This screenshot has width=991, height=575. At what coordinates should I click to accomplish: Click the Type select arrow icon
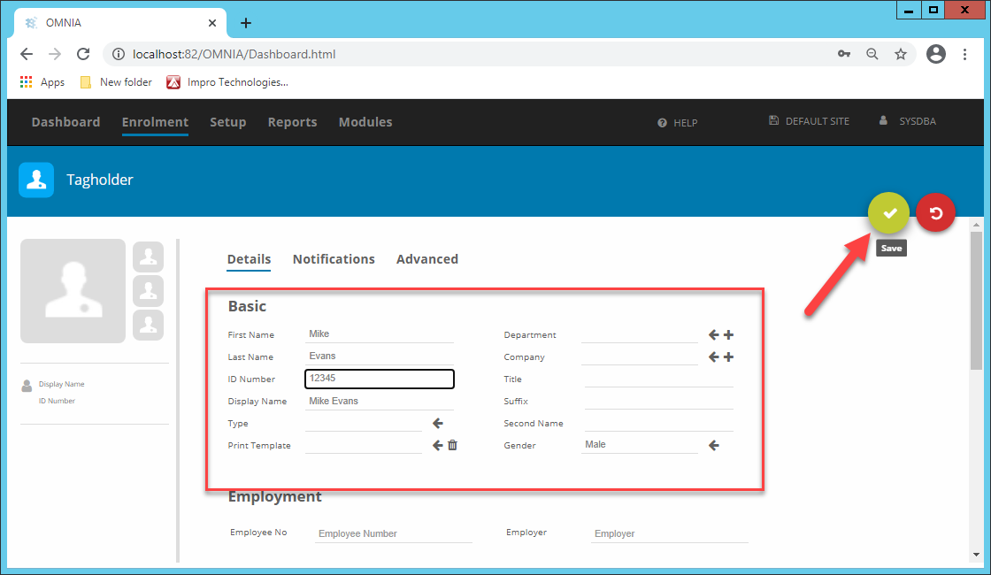point(437,424)
